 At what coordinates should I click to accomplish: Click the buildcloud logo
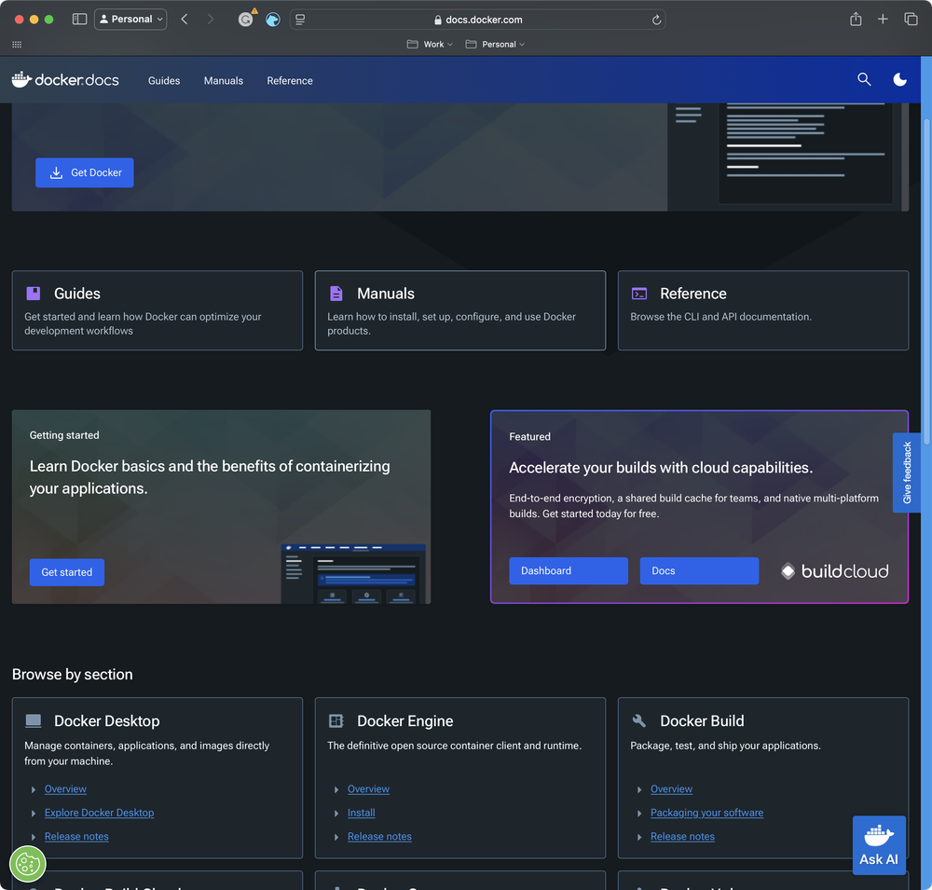[x=834, y=570]
